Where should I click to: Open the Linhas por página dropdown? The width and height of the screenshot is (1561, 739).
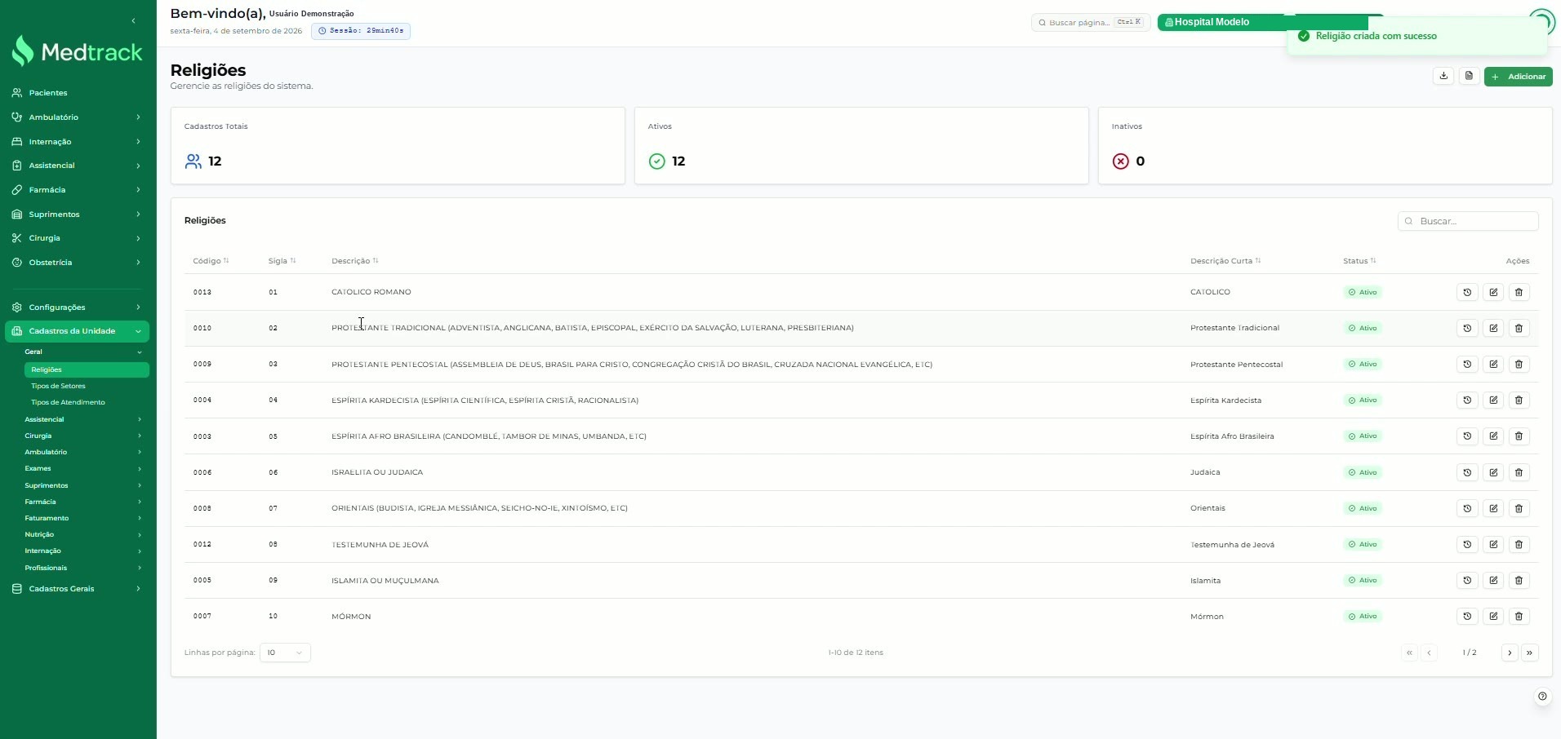[285, 653]
